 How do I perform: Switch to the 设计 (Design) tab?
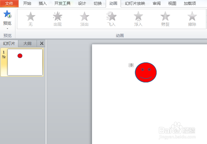pyautogui.click(x=82, y=3)
